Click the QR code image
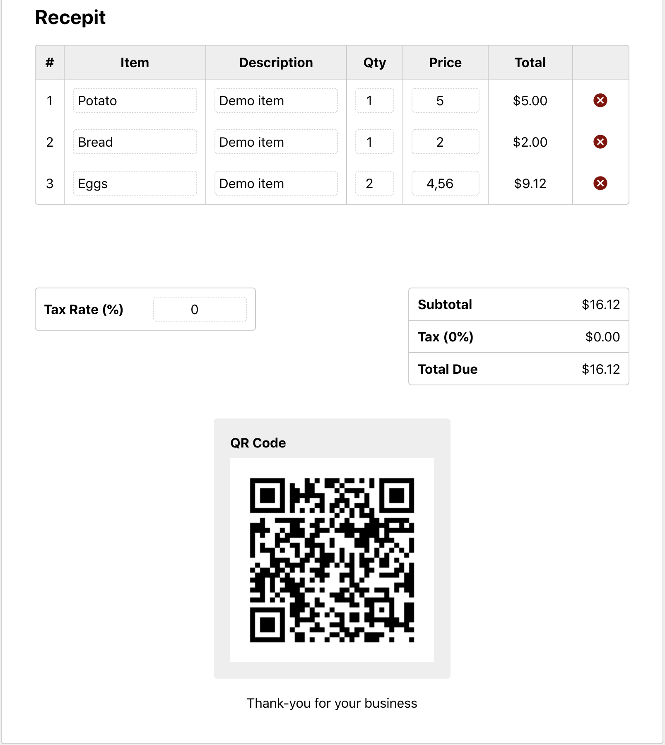665x745 pixels. click(332, 560)
